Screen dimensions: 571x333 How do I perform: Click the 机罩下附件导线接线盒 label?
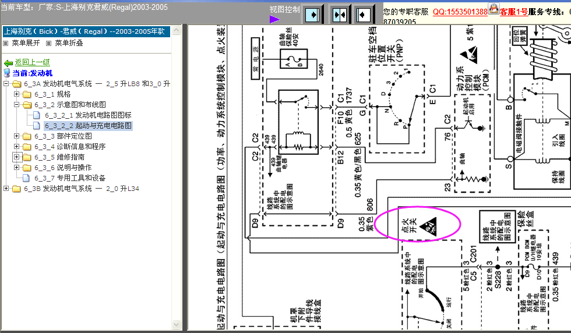tap(305, 311)
